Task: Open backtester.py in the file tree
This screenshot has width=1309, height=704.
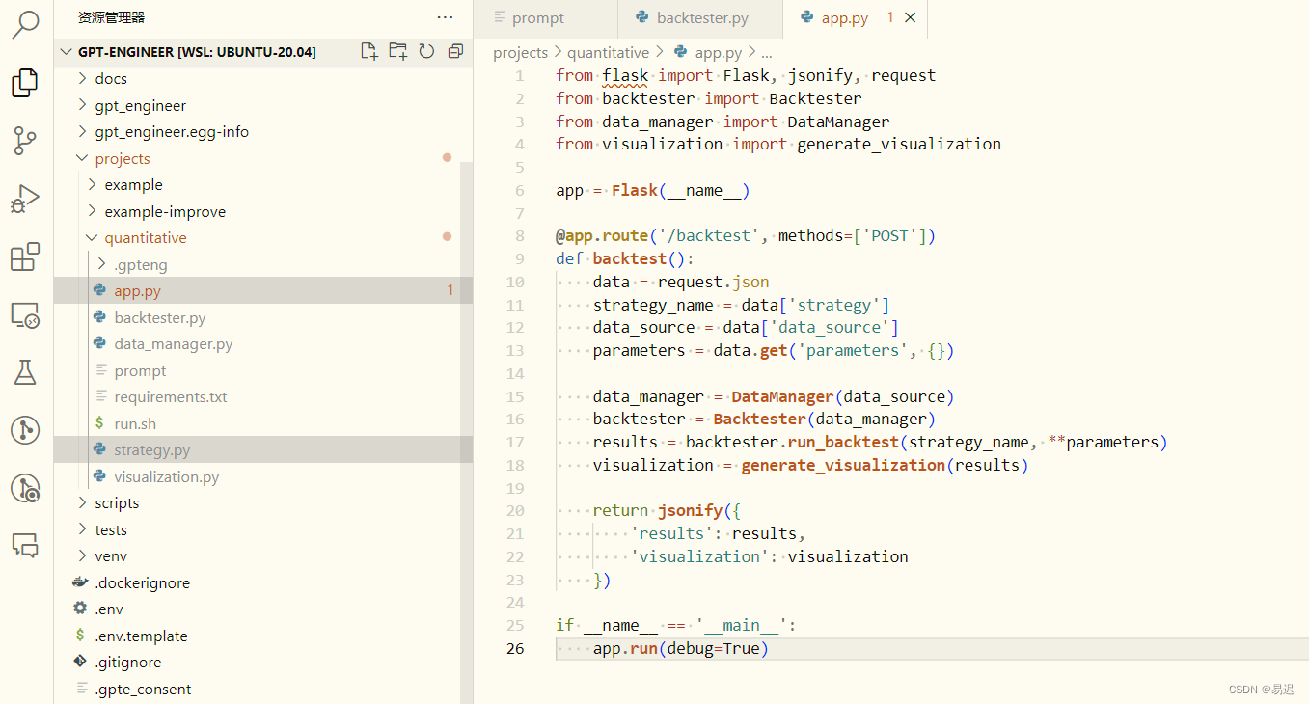Action: 263,317
